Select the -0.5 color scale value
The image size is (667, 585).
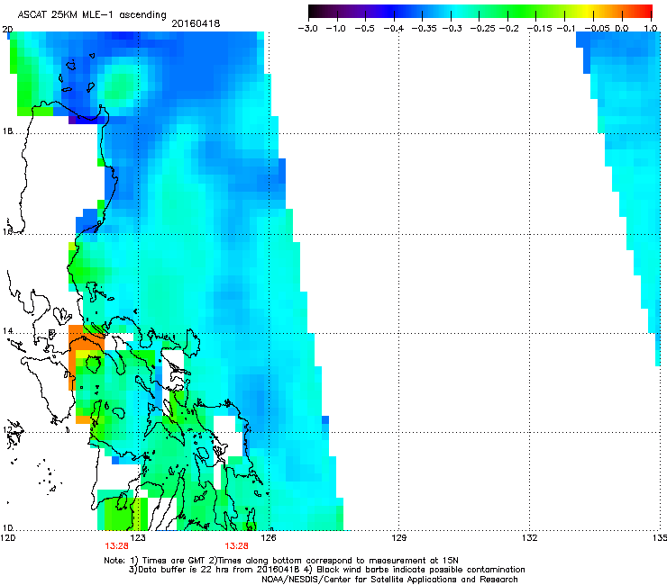click(x=364, y=29)
